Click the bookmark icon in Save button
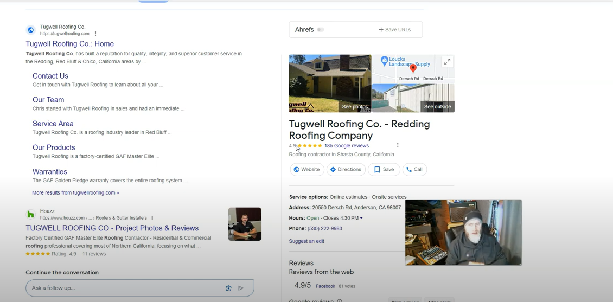The image size is (613, 302). [377, 170]
